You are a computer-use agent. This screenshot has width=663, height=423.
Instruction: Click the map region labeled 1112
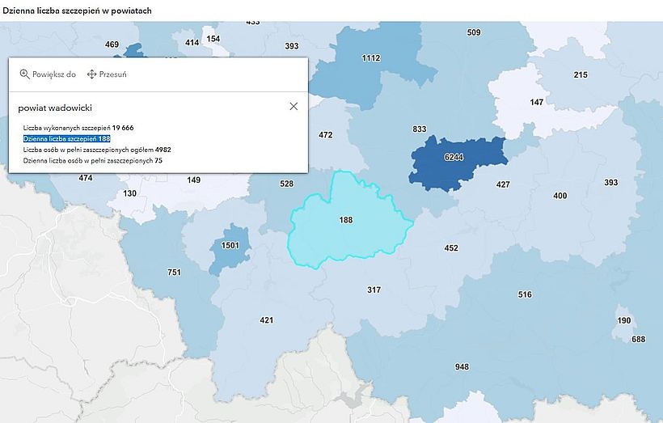(370, 58)
